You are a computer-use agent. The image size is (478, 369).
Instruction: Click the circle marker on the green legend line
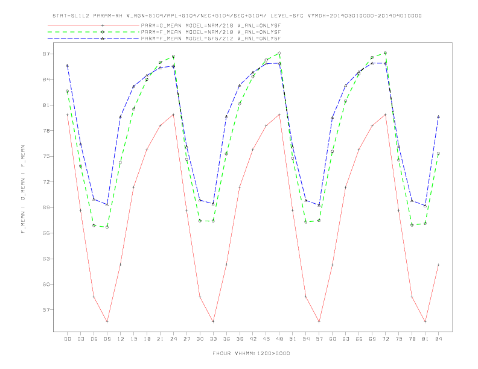click(x=103, y=32)
